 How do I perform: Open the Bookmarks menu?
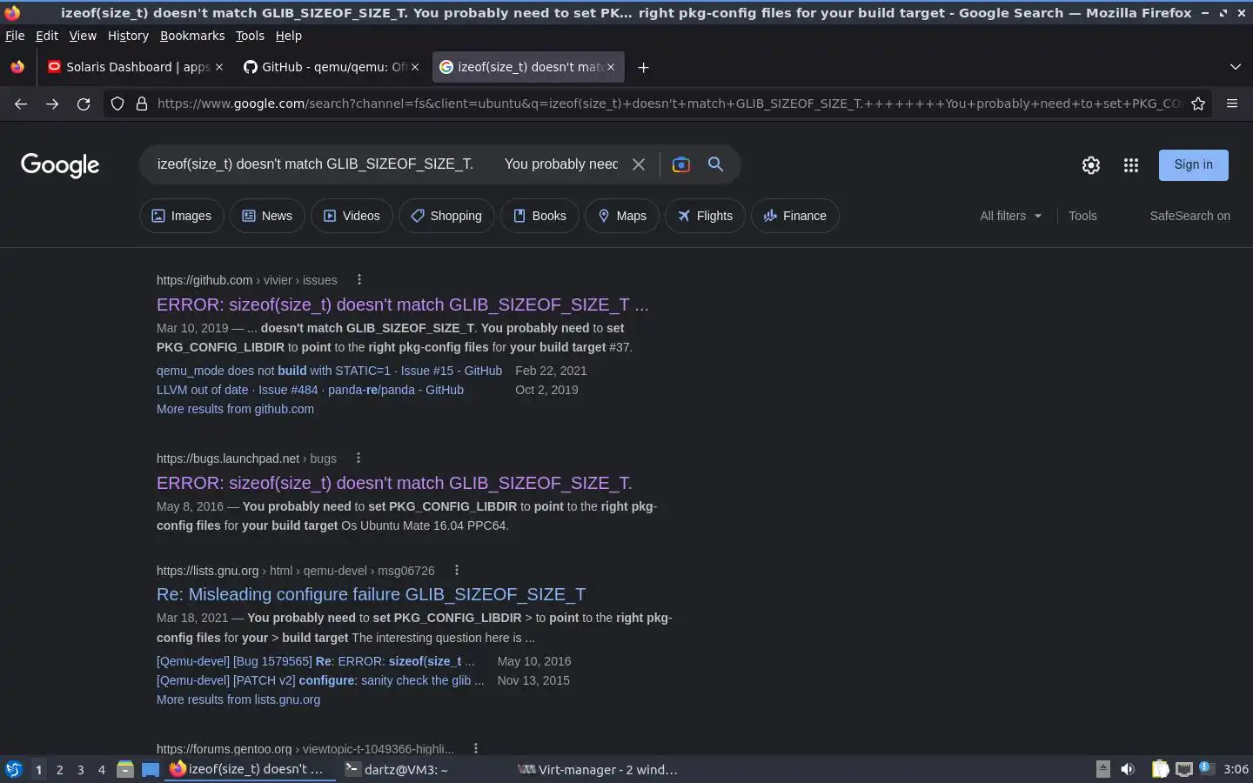coord(192,36)
